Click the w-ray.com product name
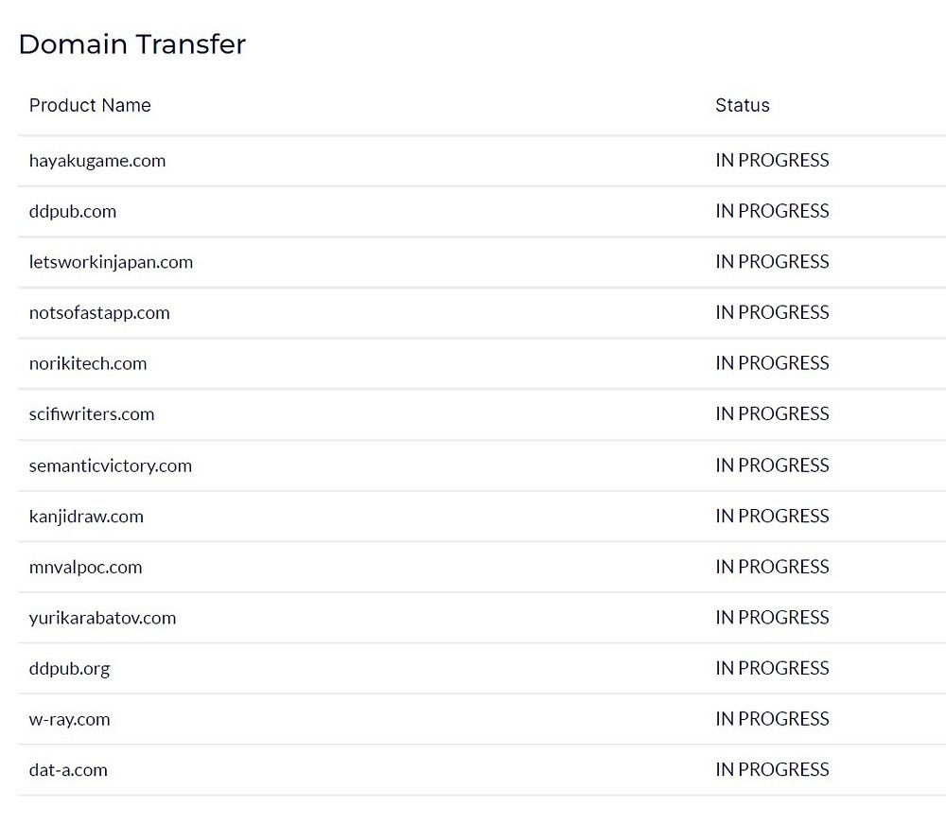This screenshot has width=946, height=825. 69,720
